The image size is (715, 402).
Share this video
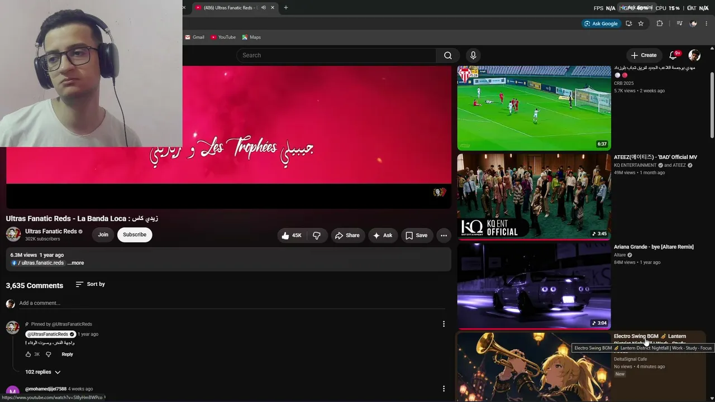coord(347,236)
